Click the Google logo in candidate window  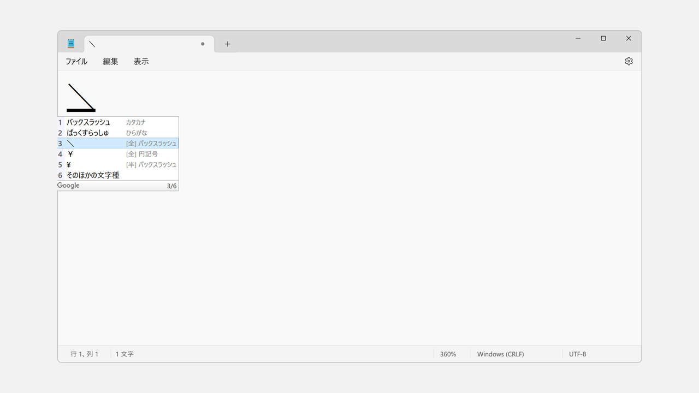[x=69, y=186]
